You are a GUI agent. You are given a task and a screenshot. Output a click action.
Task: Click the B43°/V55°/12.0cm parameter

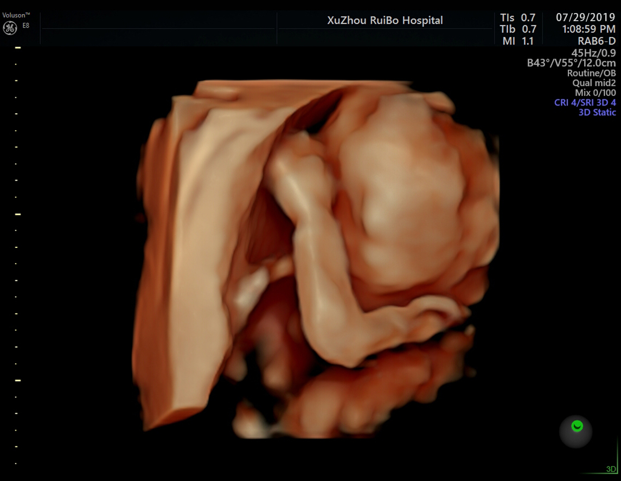[571, 63]
